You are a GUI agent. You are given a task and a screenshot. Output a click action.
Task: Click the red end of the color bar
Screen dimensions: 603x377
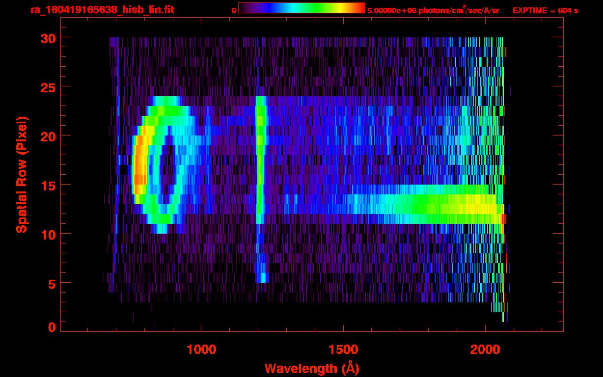pos(359,8)
